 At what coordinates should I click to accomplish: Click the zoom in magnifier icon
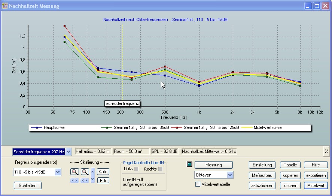click(x=74, y=172)
